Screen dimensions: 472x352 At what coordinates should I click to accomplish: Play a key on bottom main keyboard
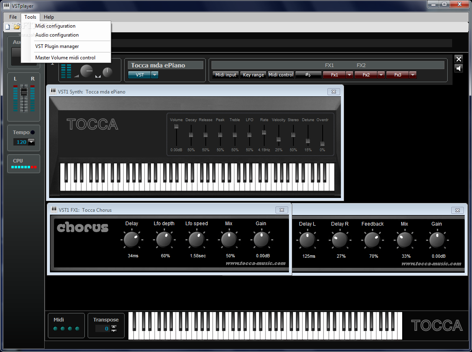tap(265, 326)
